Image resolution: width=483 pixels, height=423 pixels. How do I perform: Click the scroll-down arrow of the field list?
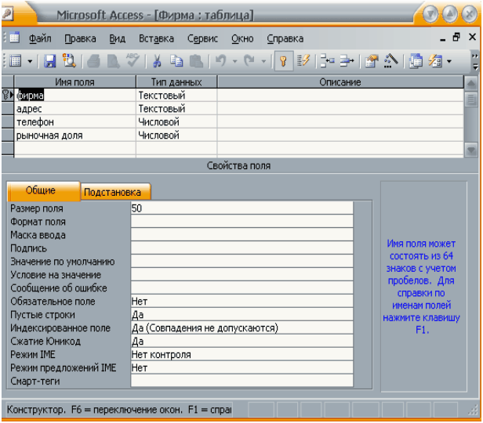click(x=471, y=150)
